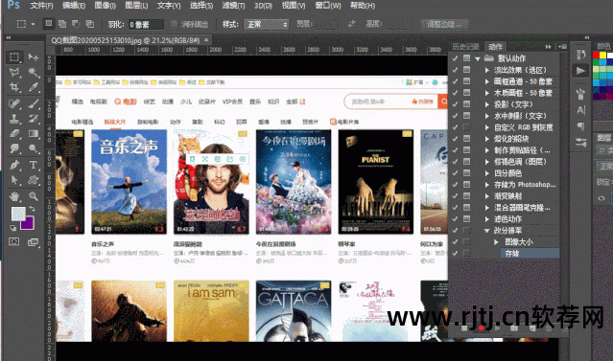
Task: Collapse the 默认动作 action set
Action: [478, 58]
